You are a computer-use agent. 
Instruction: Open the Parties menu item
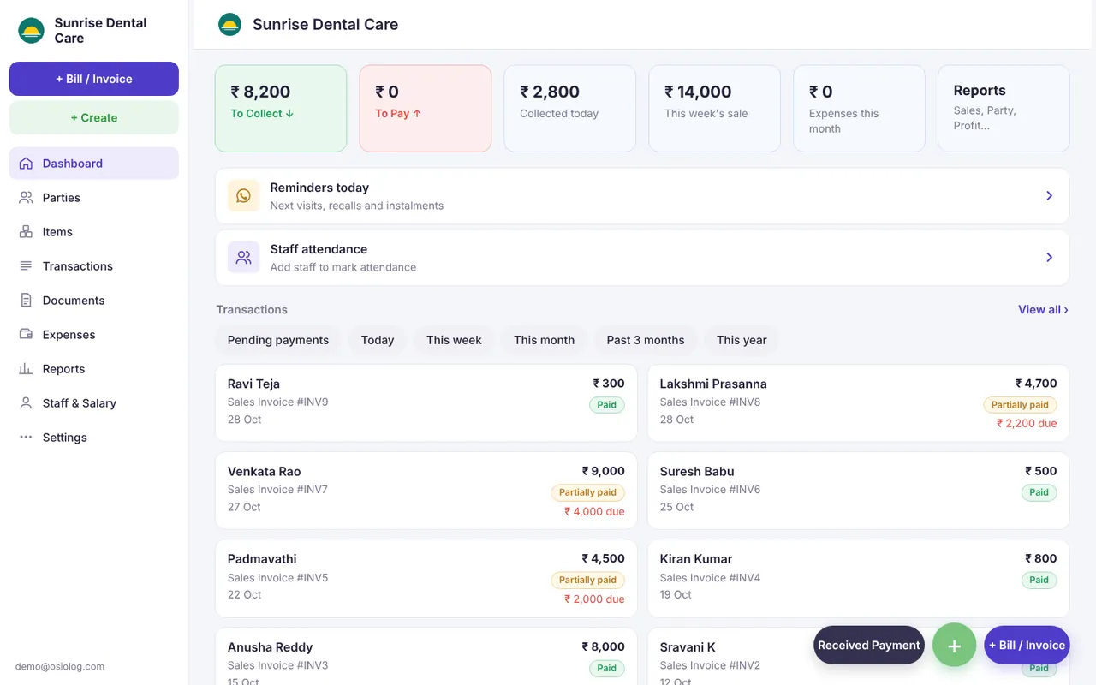94,198
